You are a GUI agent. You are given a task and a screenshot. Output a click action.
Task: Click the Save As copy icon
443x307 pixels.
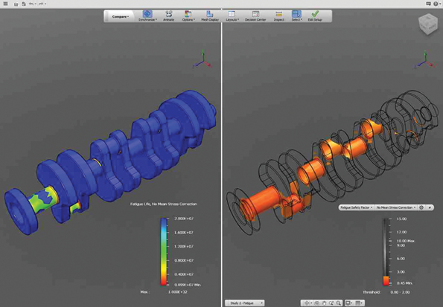(24, 4)
